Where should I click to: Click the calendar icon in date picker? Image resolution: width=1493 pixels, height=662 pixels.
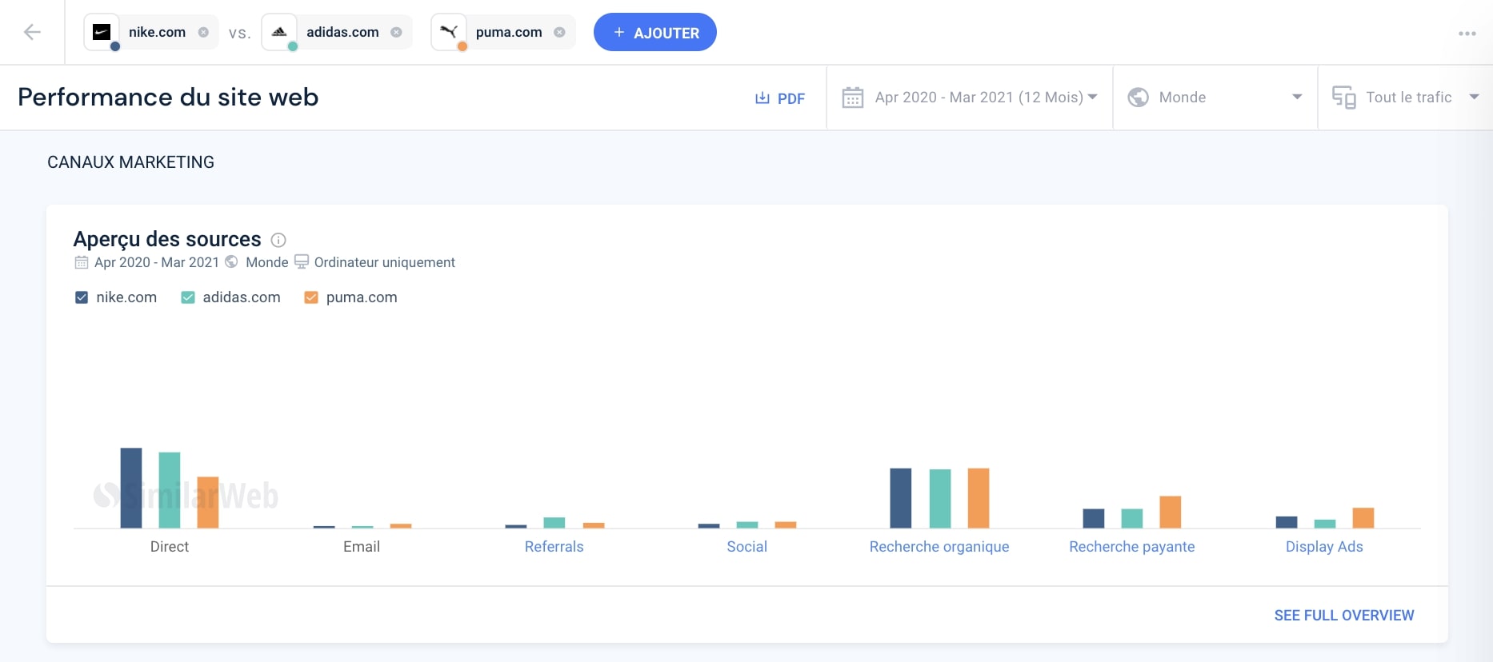[x=853, y=98]
